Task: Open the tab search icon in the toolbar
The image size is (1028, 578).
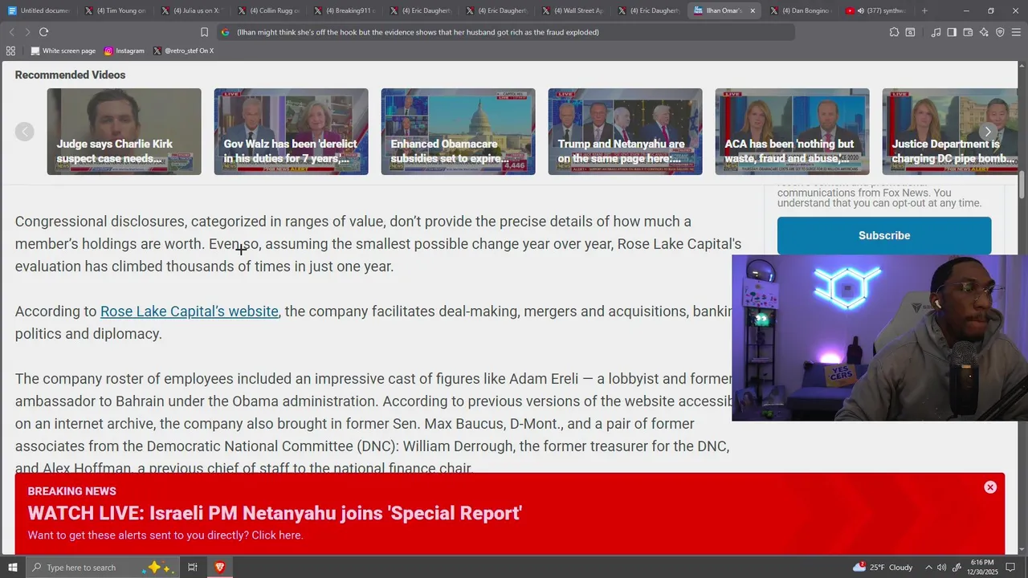Action: pos(910,32)
